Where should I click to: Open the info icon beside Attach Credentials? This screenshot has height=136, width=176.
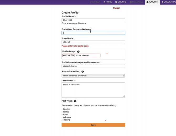(82, 71)
